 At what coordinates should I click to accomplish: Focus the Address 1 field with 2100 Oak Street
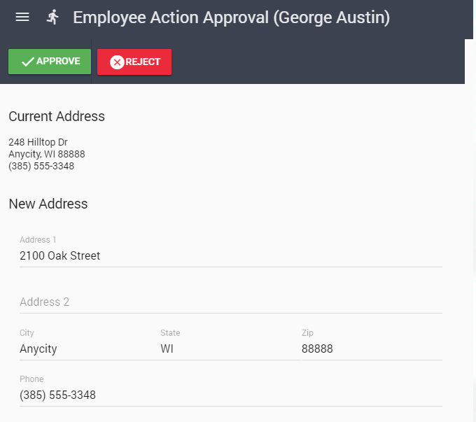coord(230,256)
